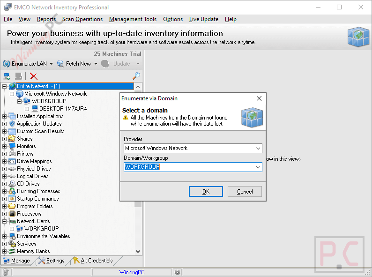
Task: Click the Monitors icon
Action: tap(12, 146)
